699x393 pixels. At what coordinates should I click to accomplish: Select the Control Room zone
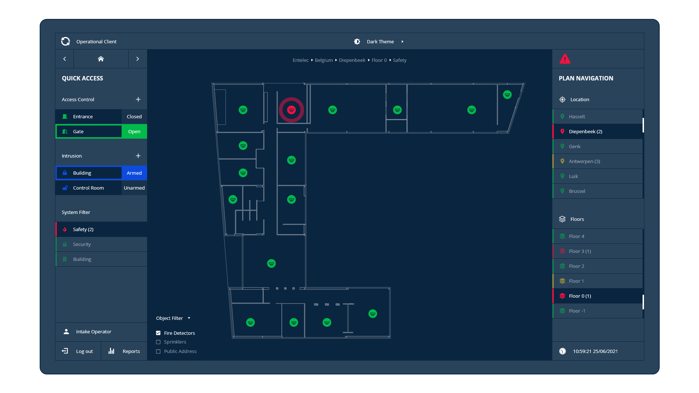coord(88,188)
